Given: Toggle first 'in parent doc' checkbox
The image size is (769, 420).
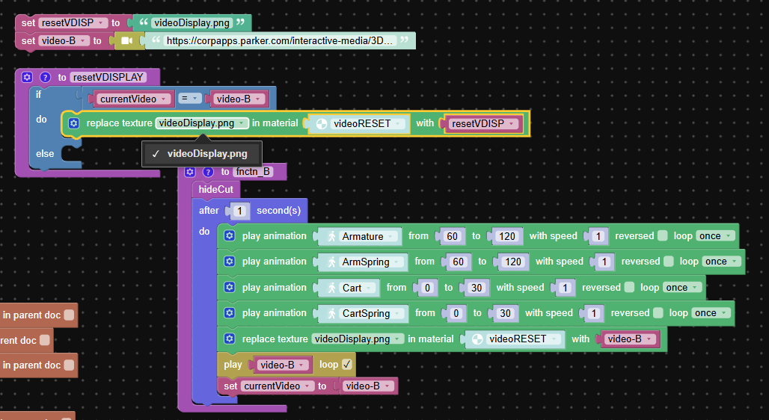Looking at the screenshot, I should [69, 315].
